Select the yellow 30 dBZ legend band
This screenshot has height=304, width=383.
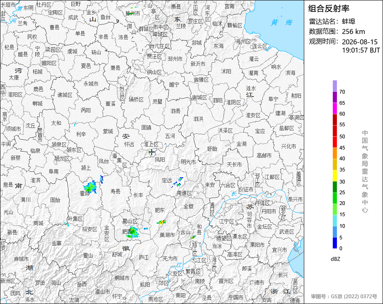(x=335, y=176)
